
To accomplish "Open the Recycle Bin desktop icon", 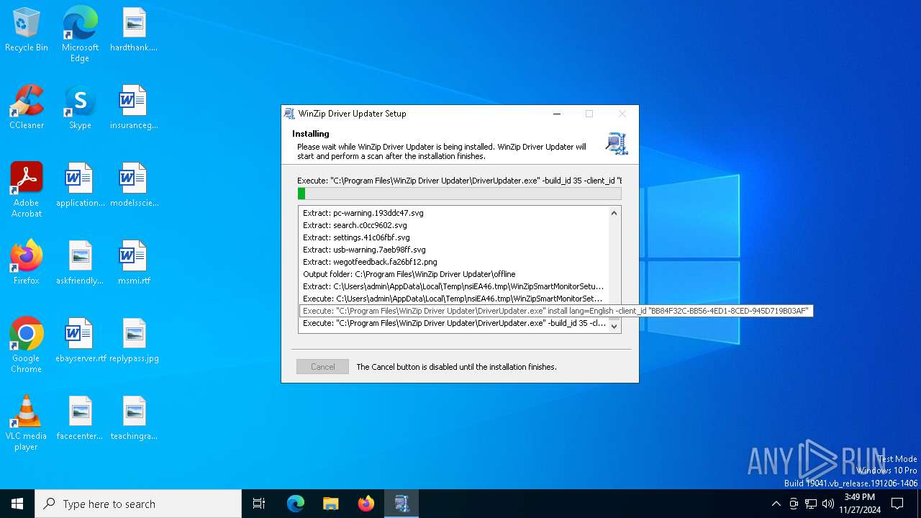I will [x=27, y=29].
